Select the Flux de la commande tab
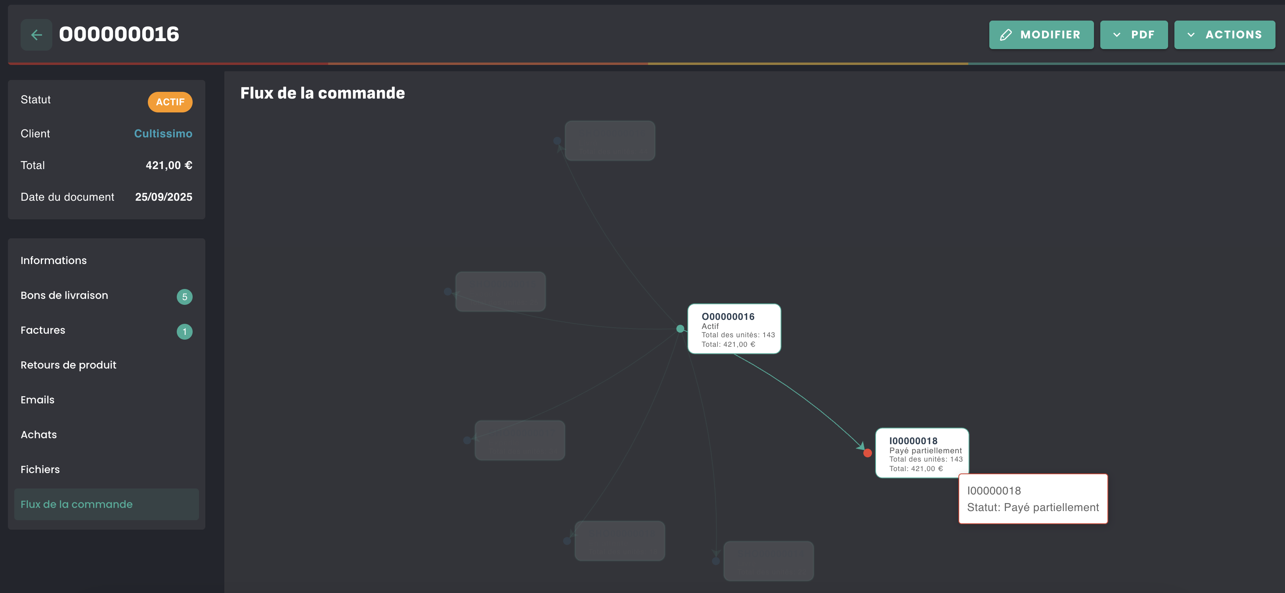This screenshot has width=1285, height=593. pyautogui.click(x=76, y=504)
